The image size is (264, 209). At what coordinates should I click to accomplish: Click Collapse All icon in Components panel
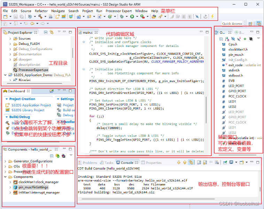52,156
